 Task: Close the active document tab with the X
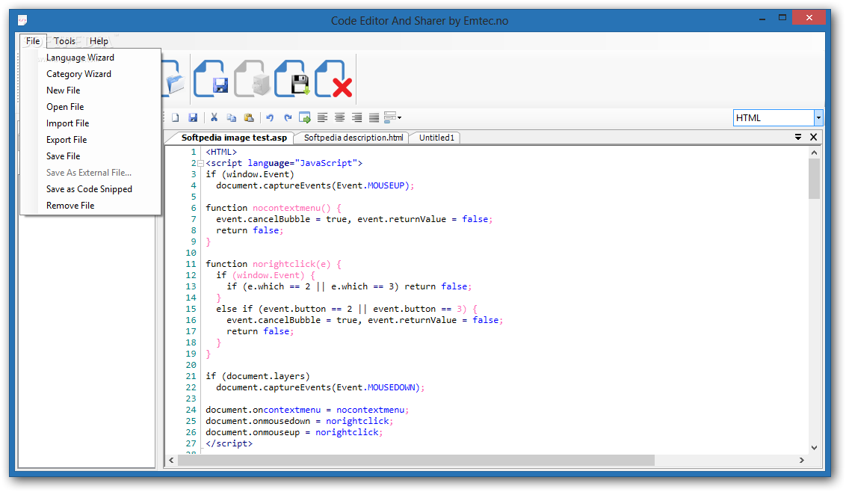814,137
